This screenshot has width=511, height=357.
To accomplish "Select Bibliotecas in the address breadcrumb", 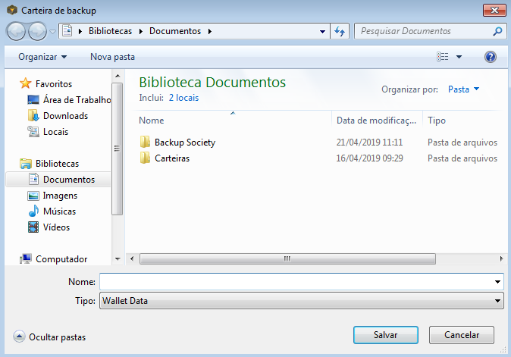I will pyautogui.click(x=110, y=31).
